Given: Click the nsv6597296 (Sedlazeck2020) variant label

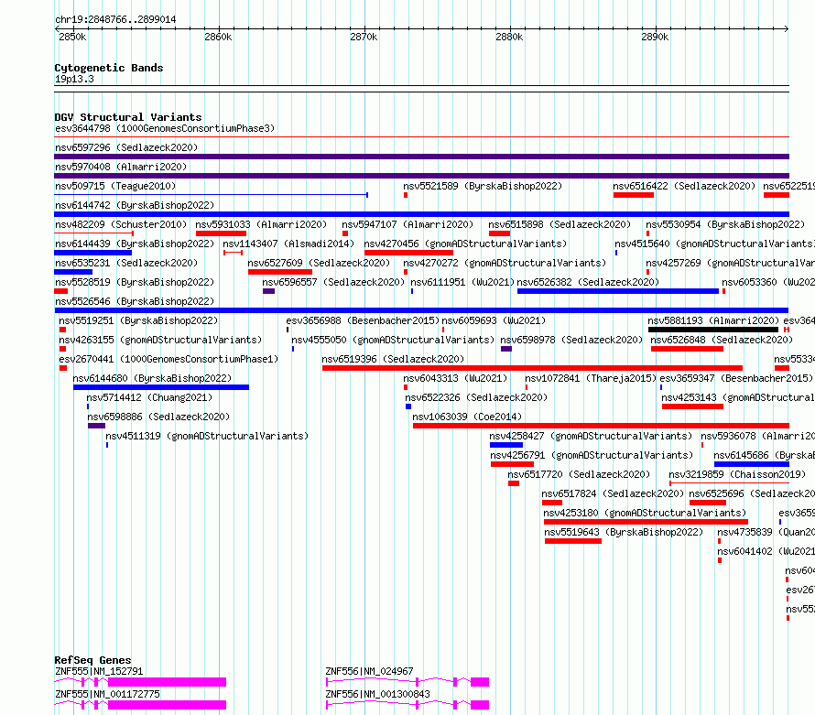Looking at the screenshot, I should click(126, 147).
